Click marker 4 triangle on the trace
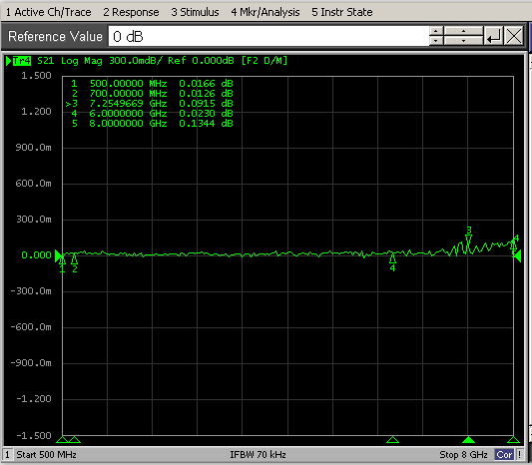The image size is (532, 465). tap(392, 258)
